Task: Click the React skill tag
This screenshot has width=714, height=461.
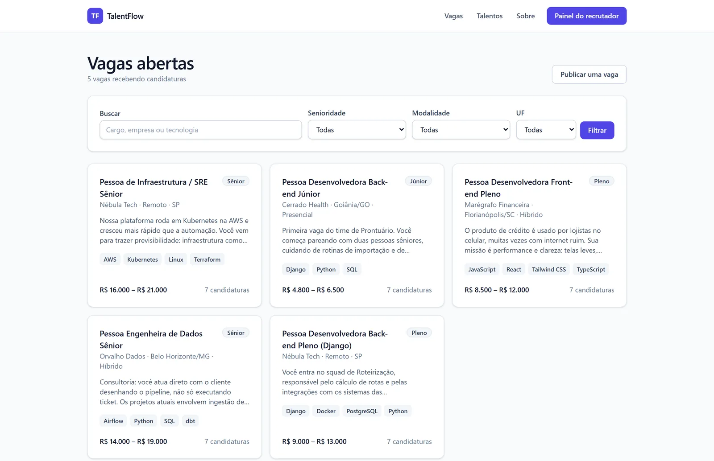Action: 514,269
